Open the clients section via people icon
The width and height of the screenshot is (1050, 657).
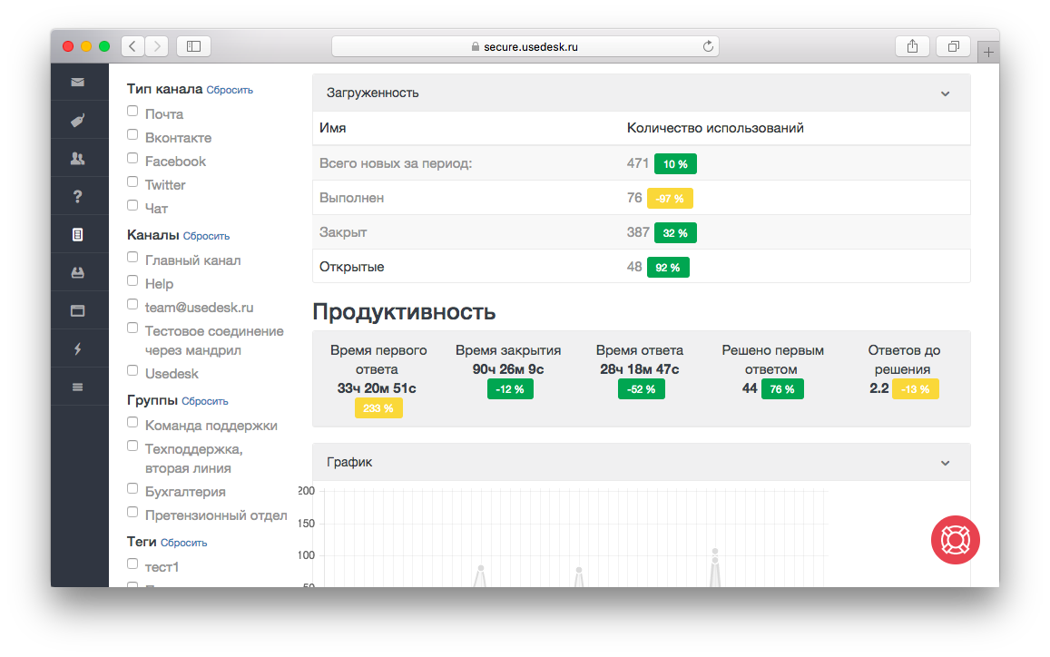point(80,157)
